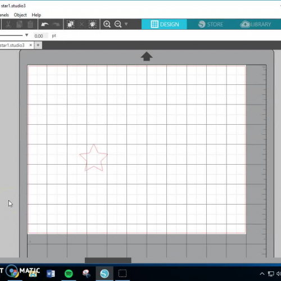Show hidden system tray icons
This screenshot has height=281, width=281.
pyautogui.click(x=262, y=274)
